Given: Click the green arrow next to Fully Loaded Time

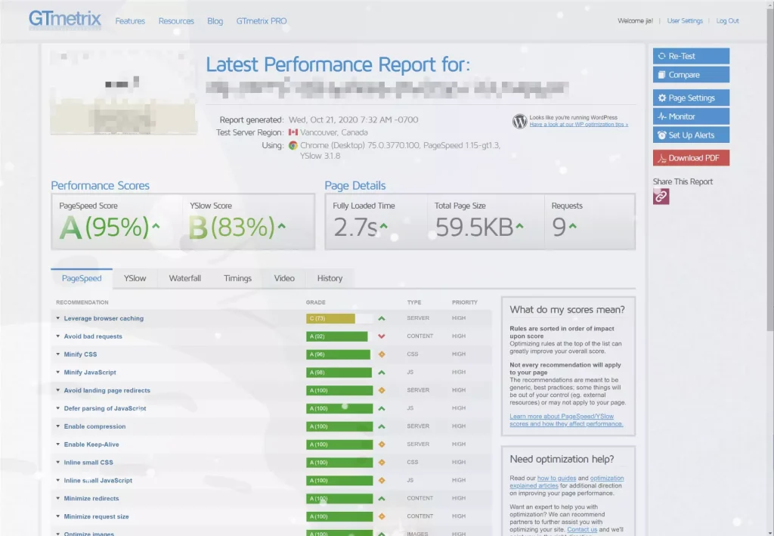Looking at the screenshot, I should click(x=383, y=226).
